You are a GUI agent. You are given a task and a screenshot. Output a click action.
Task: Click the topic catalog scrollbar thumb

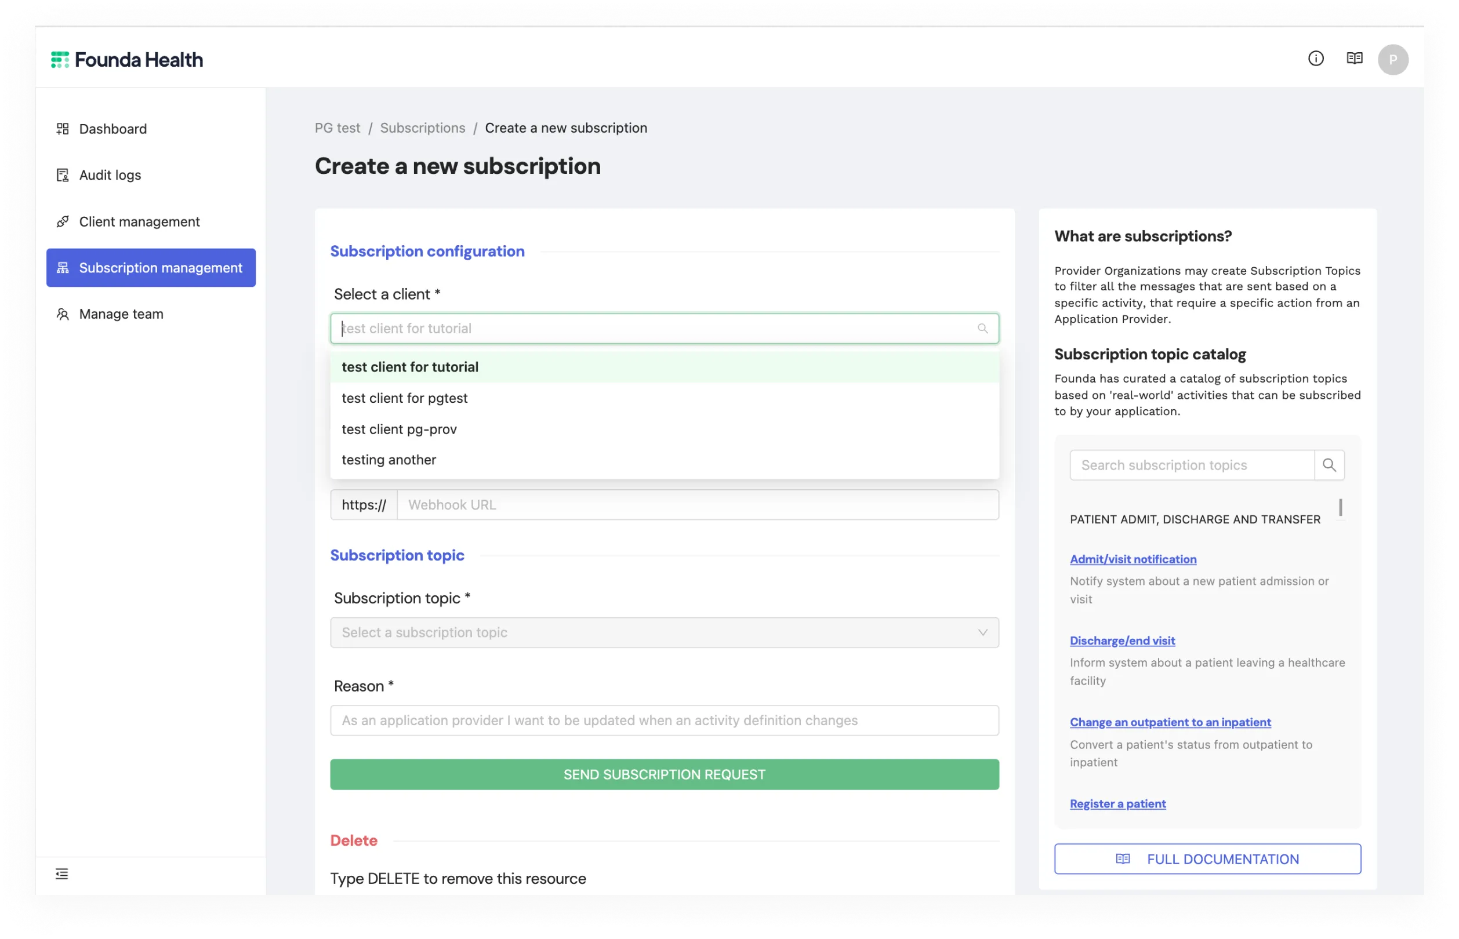point(1340,507)
